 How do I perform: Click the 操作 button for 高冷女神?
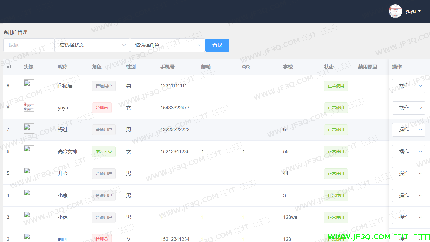(x=404, y=152)
